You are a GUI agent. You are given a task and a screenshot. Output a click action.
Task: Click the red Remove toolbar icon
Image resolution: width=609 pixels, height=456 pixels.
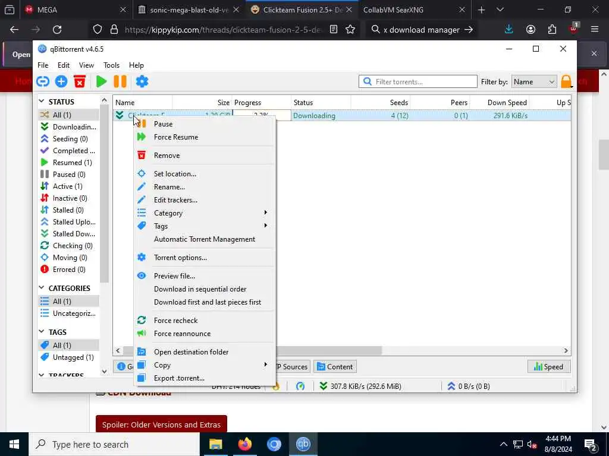pos(80,81)
